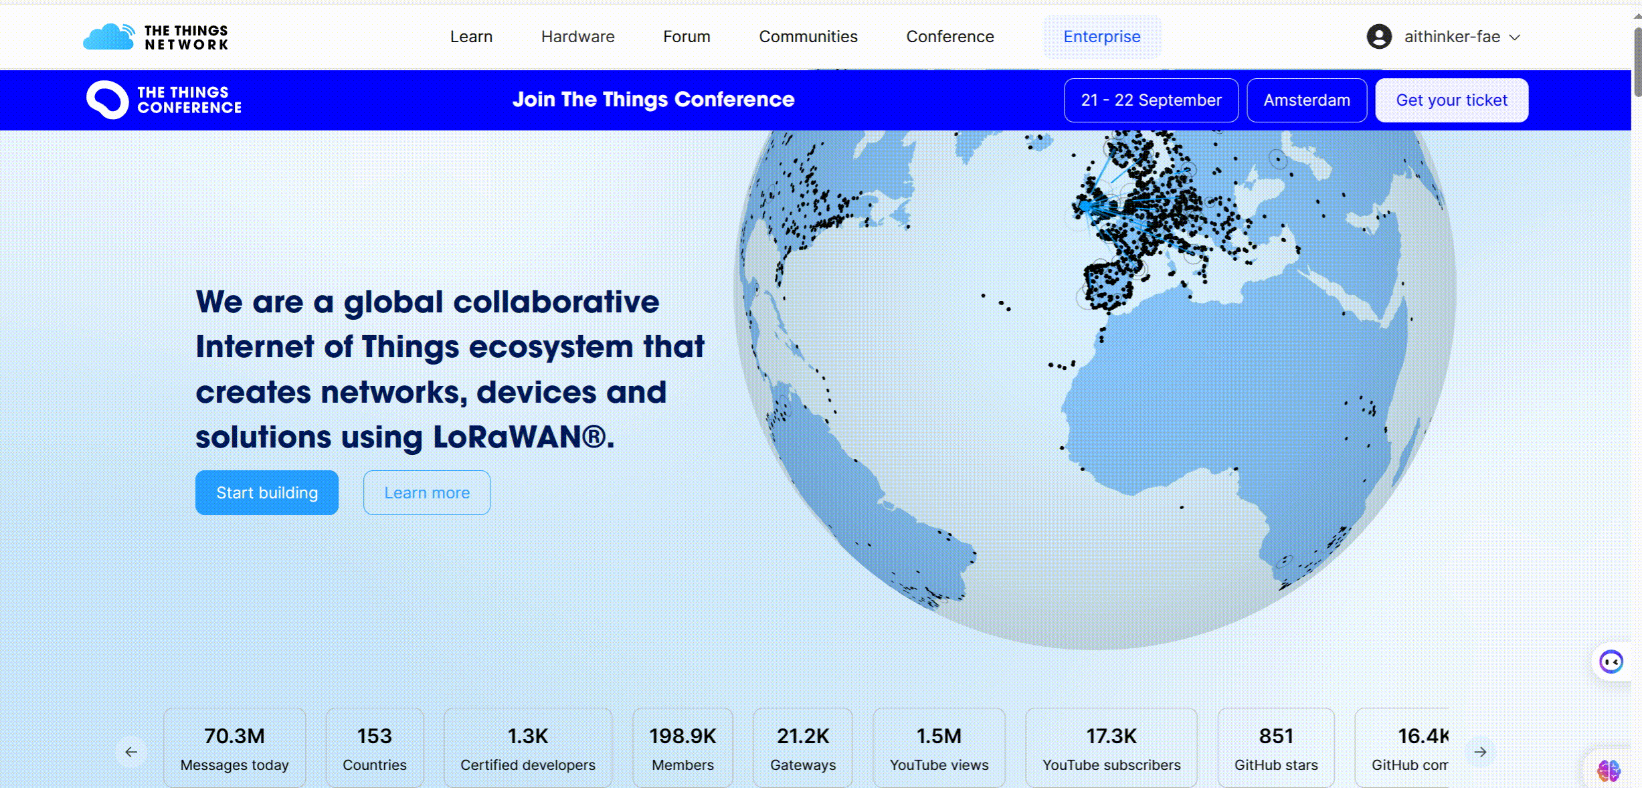Open the Conference navigation link
Image resolution: width=1642 pixels, height=788 pixels.
pos(949,37)
